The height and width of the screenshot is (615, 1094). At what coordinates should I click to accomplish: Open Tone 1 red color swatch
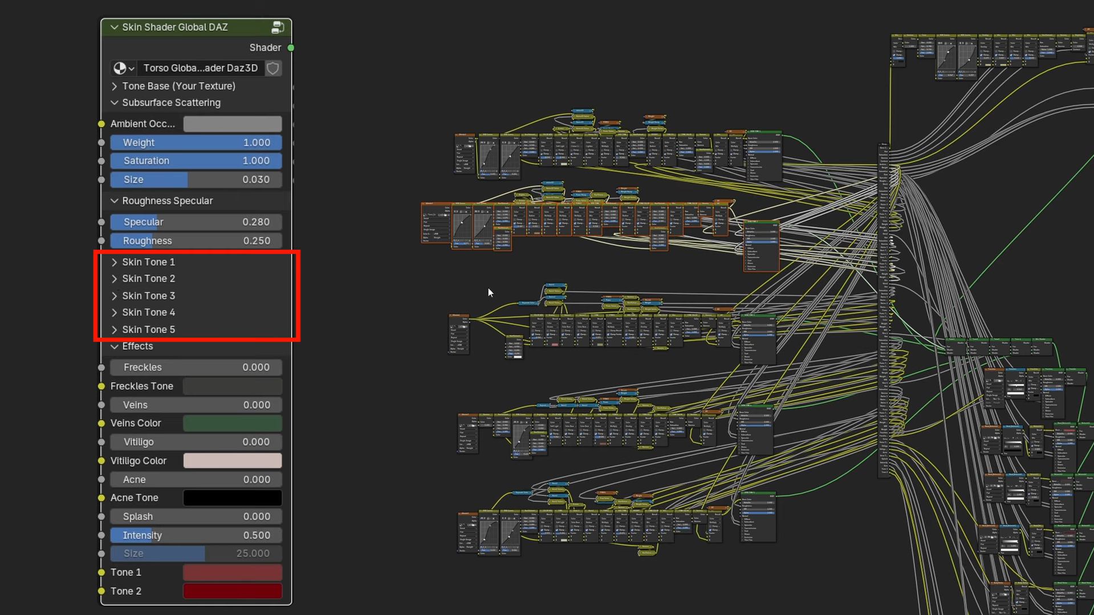(233, 572)
